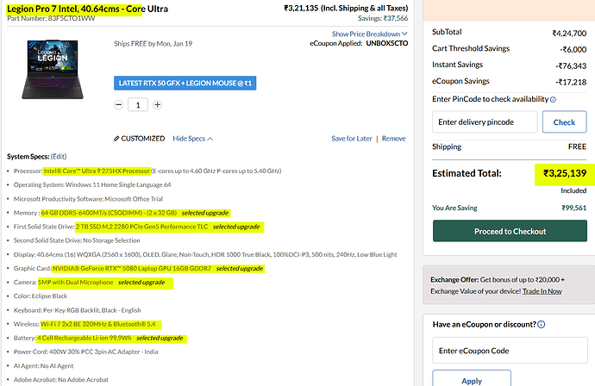Image resolution: width=595 pixels, height=386 pixels.
Task: Click Save for Later link
Action: pyautogui.click(x=352, y=139)
